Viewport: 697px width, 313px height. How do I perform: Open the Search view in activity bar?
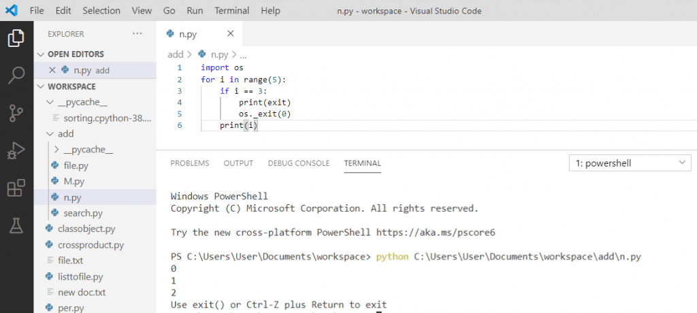16,76
